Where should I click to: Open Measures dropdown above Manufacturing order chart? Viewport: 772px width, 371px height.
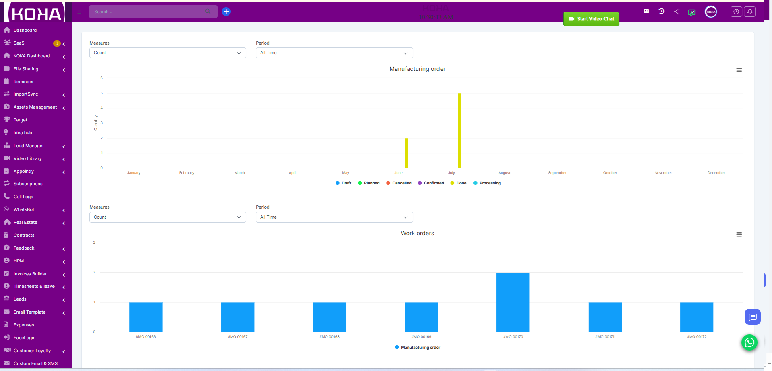(167, 53)
